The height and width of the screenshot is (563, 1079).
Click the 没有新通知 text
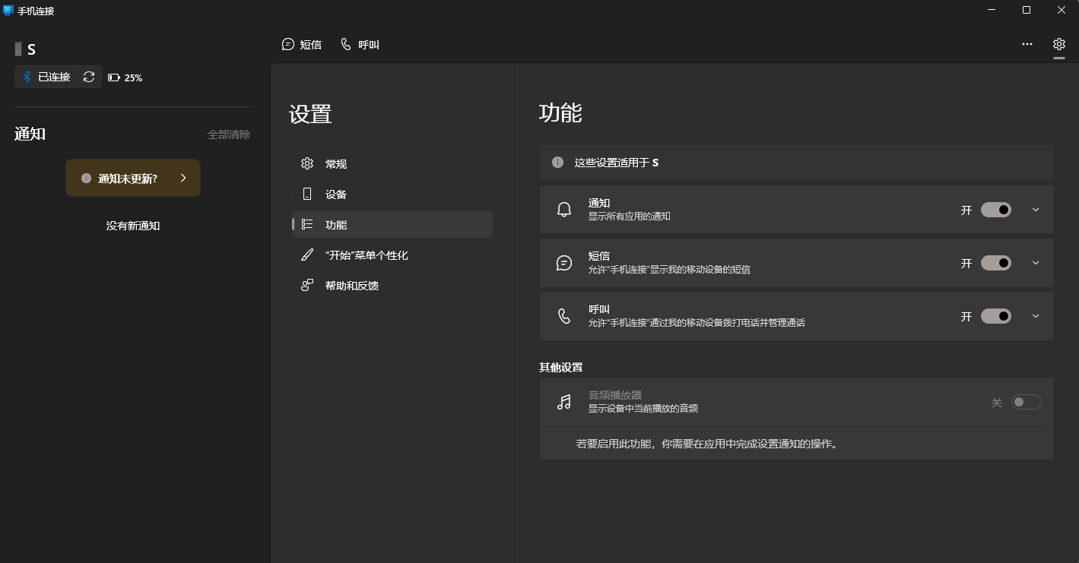133,226
